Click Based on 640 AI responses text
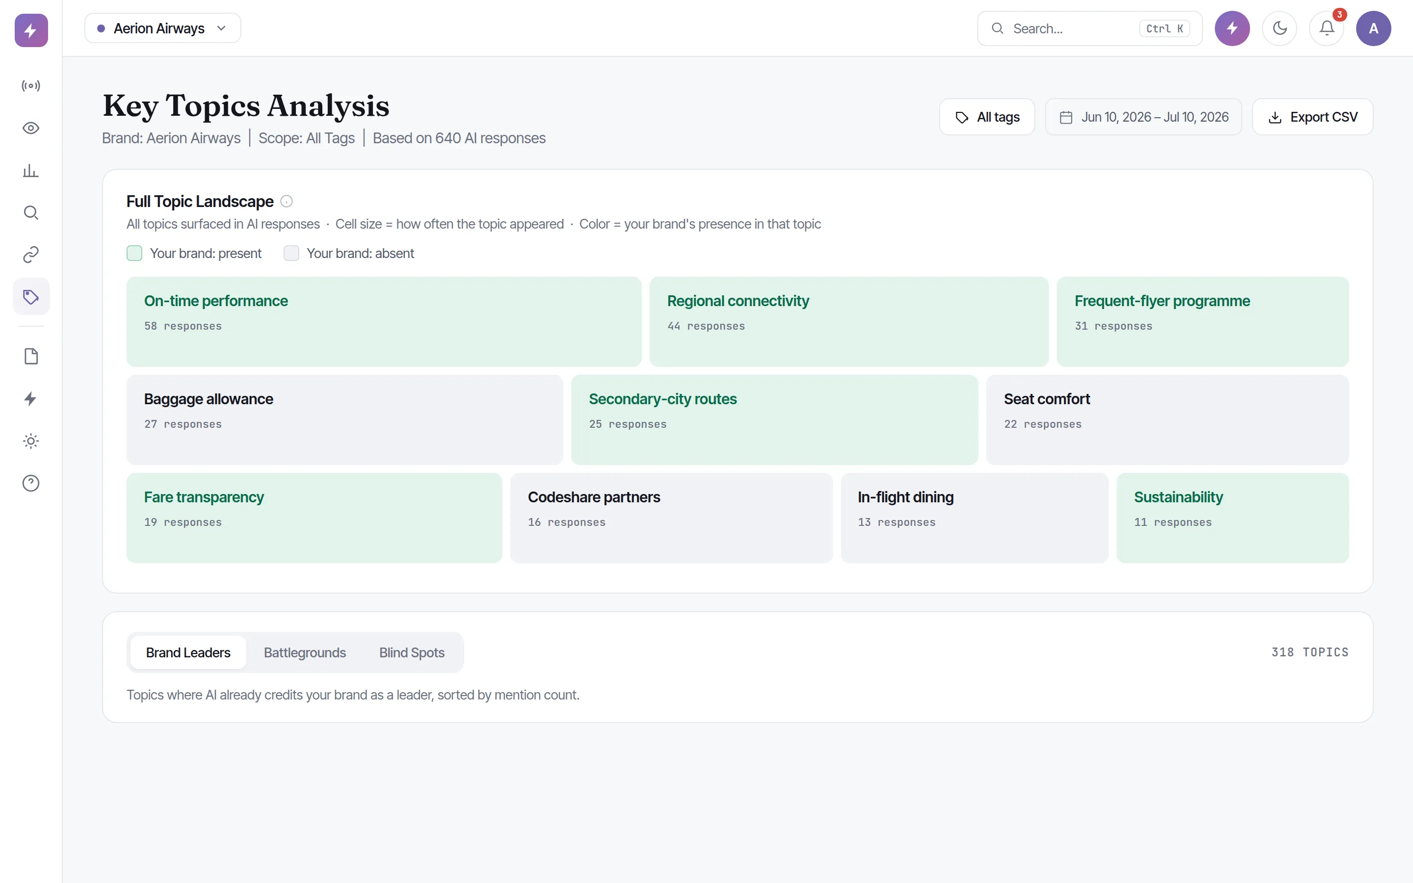1413x883 pixels. 459,138
